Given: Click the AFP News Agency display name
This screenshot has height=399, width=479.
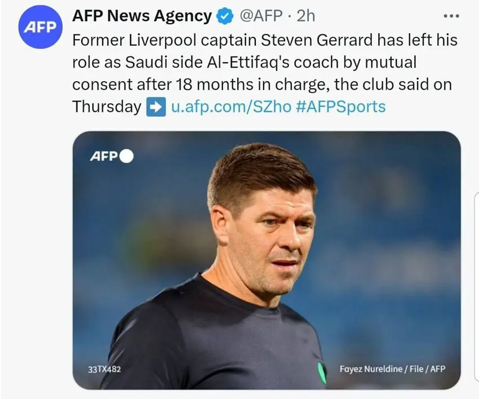Looking at the screenshot, I should [142, 17].
